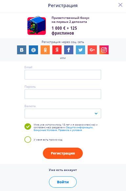Open the Защита информации link
This screenshot has width=126, height=191.
tap(79, 127)
